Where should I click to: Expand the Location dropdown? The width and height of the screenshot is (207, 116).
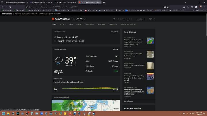click(x=140, y=19)
